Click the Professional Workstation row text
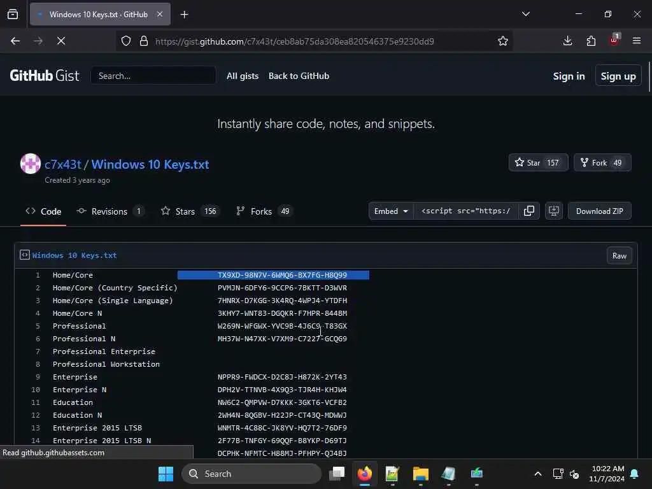652x489 pixels. pos(106,364)
